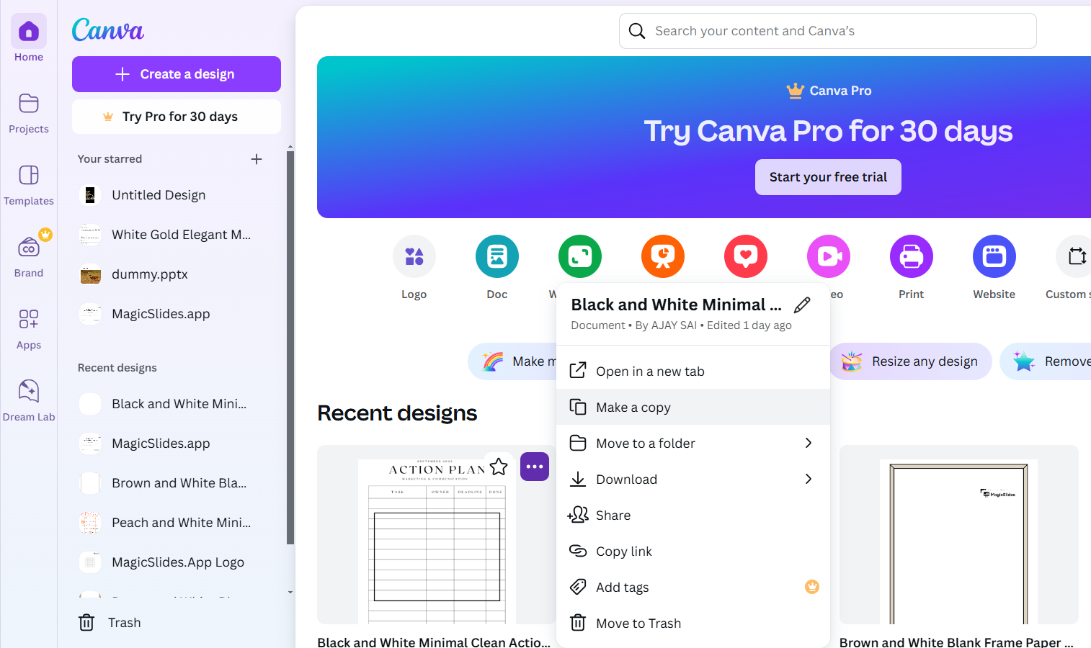Create a new Social media design
Viewport: 1091px width, 648px height.
click(x=746, y=256)
